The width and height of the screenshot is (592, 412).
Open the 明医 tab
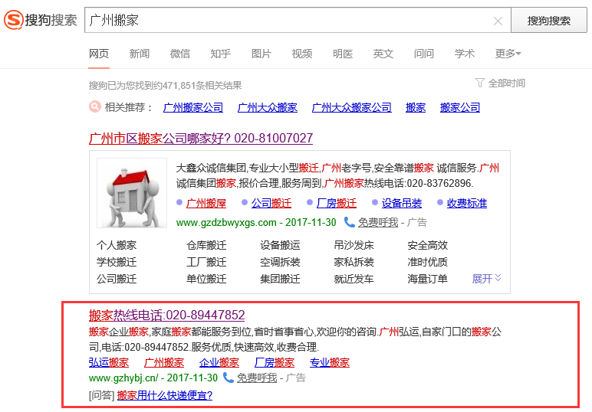343,54
